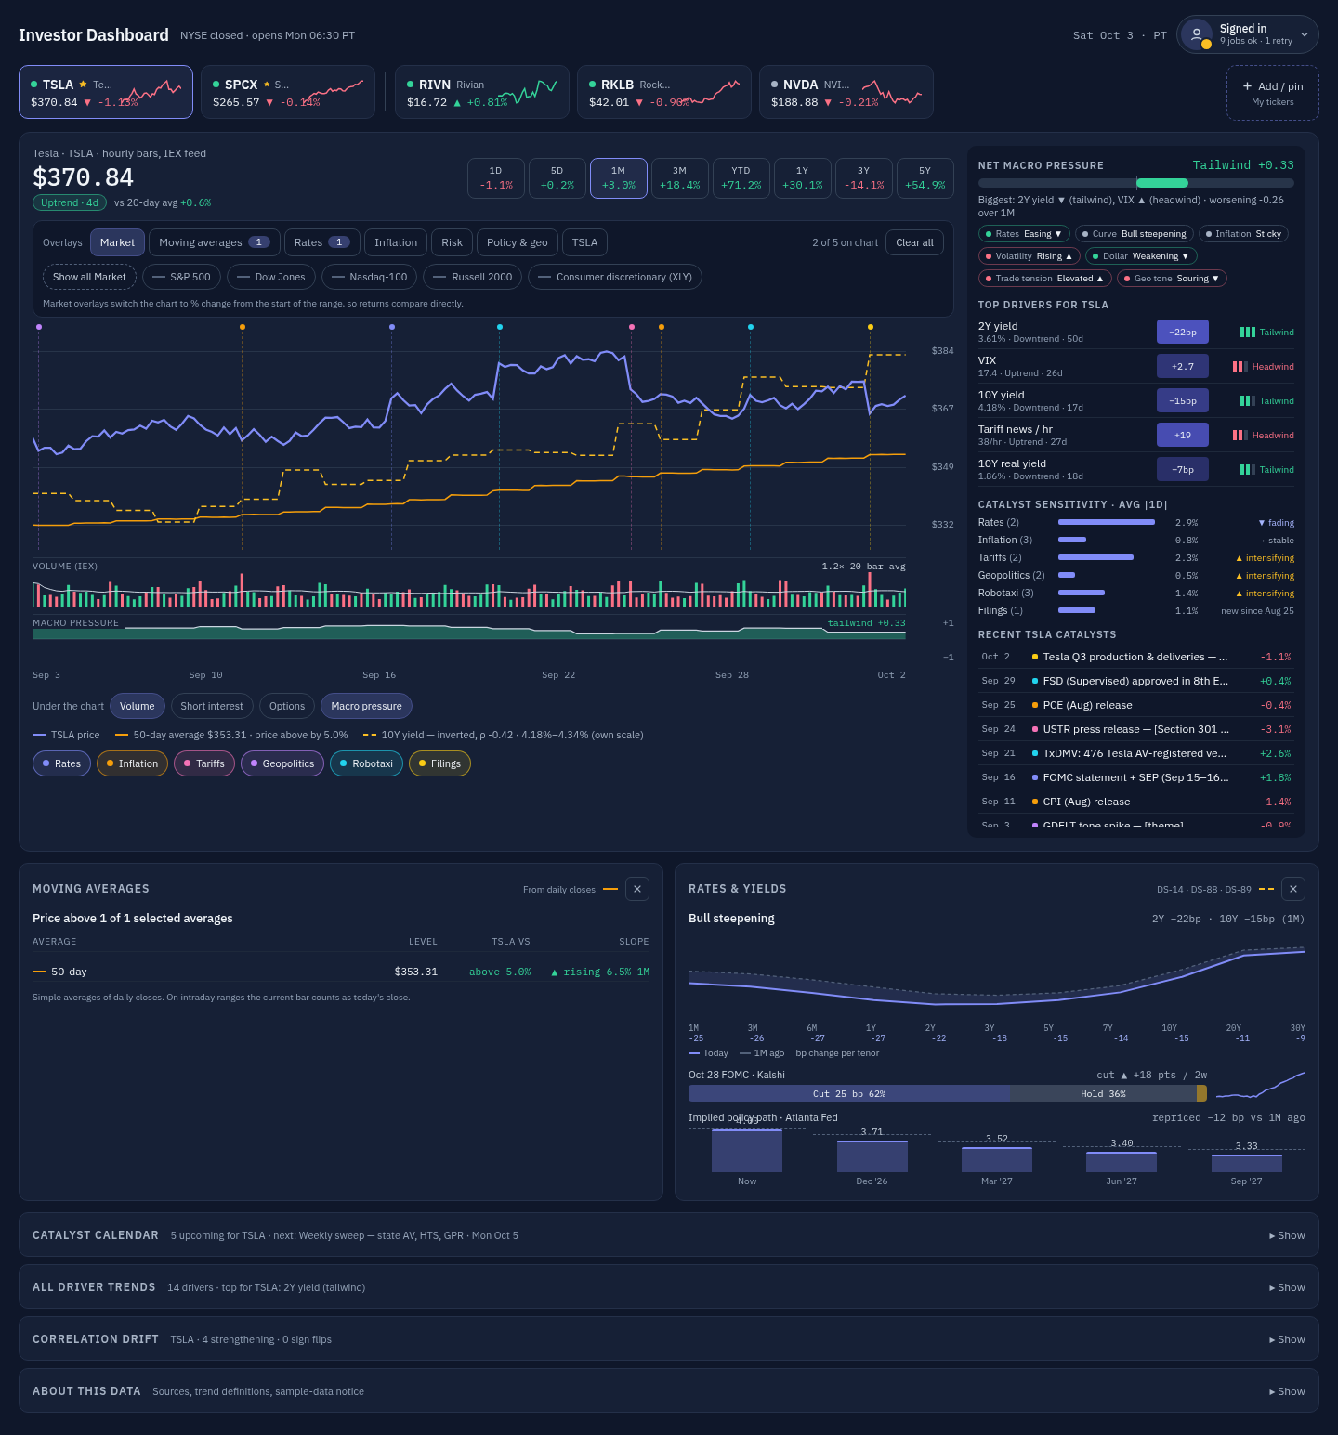Open the Signed in account dropdown chevron

click(x=1305, y=35)
